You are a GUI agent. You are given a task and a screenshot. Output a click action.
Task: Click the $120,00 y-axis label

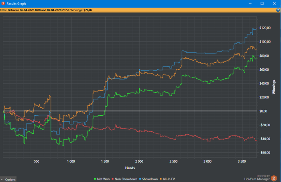pos(265,28)
